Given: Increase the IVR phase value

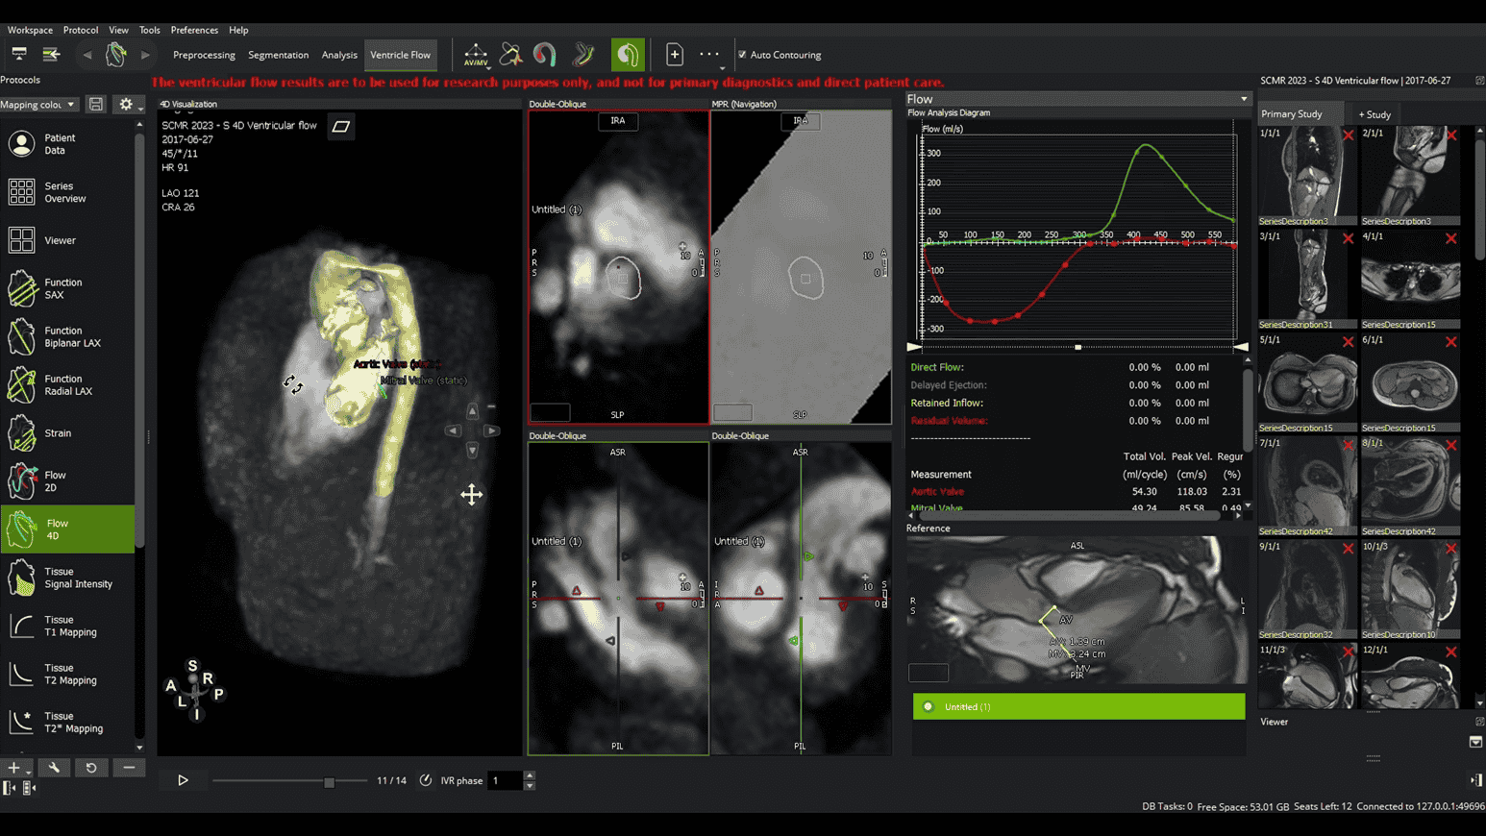Looking at the screenshot, I should [x=530, y=775].
